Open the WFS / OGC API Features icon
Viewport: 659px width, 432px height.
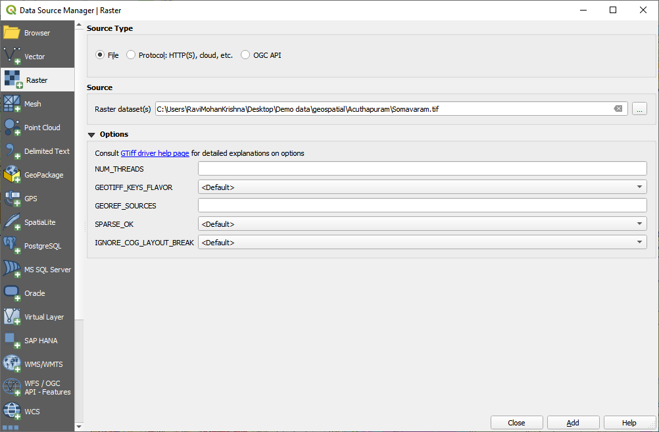click(x=12, y=387)
